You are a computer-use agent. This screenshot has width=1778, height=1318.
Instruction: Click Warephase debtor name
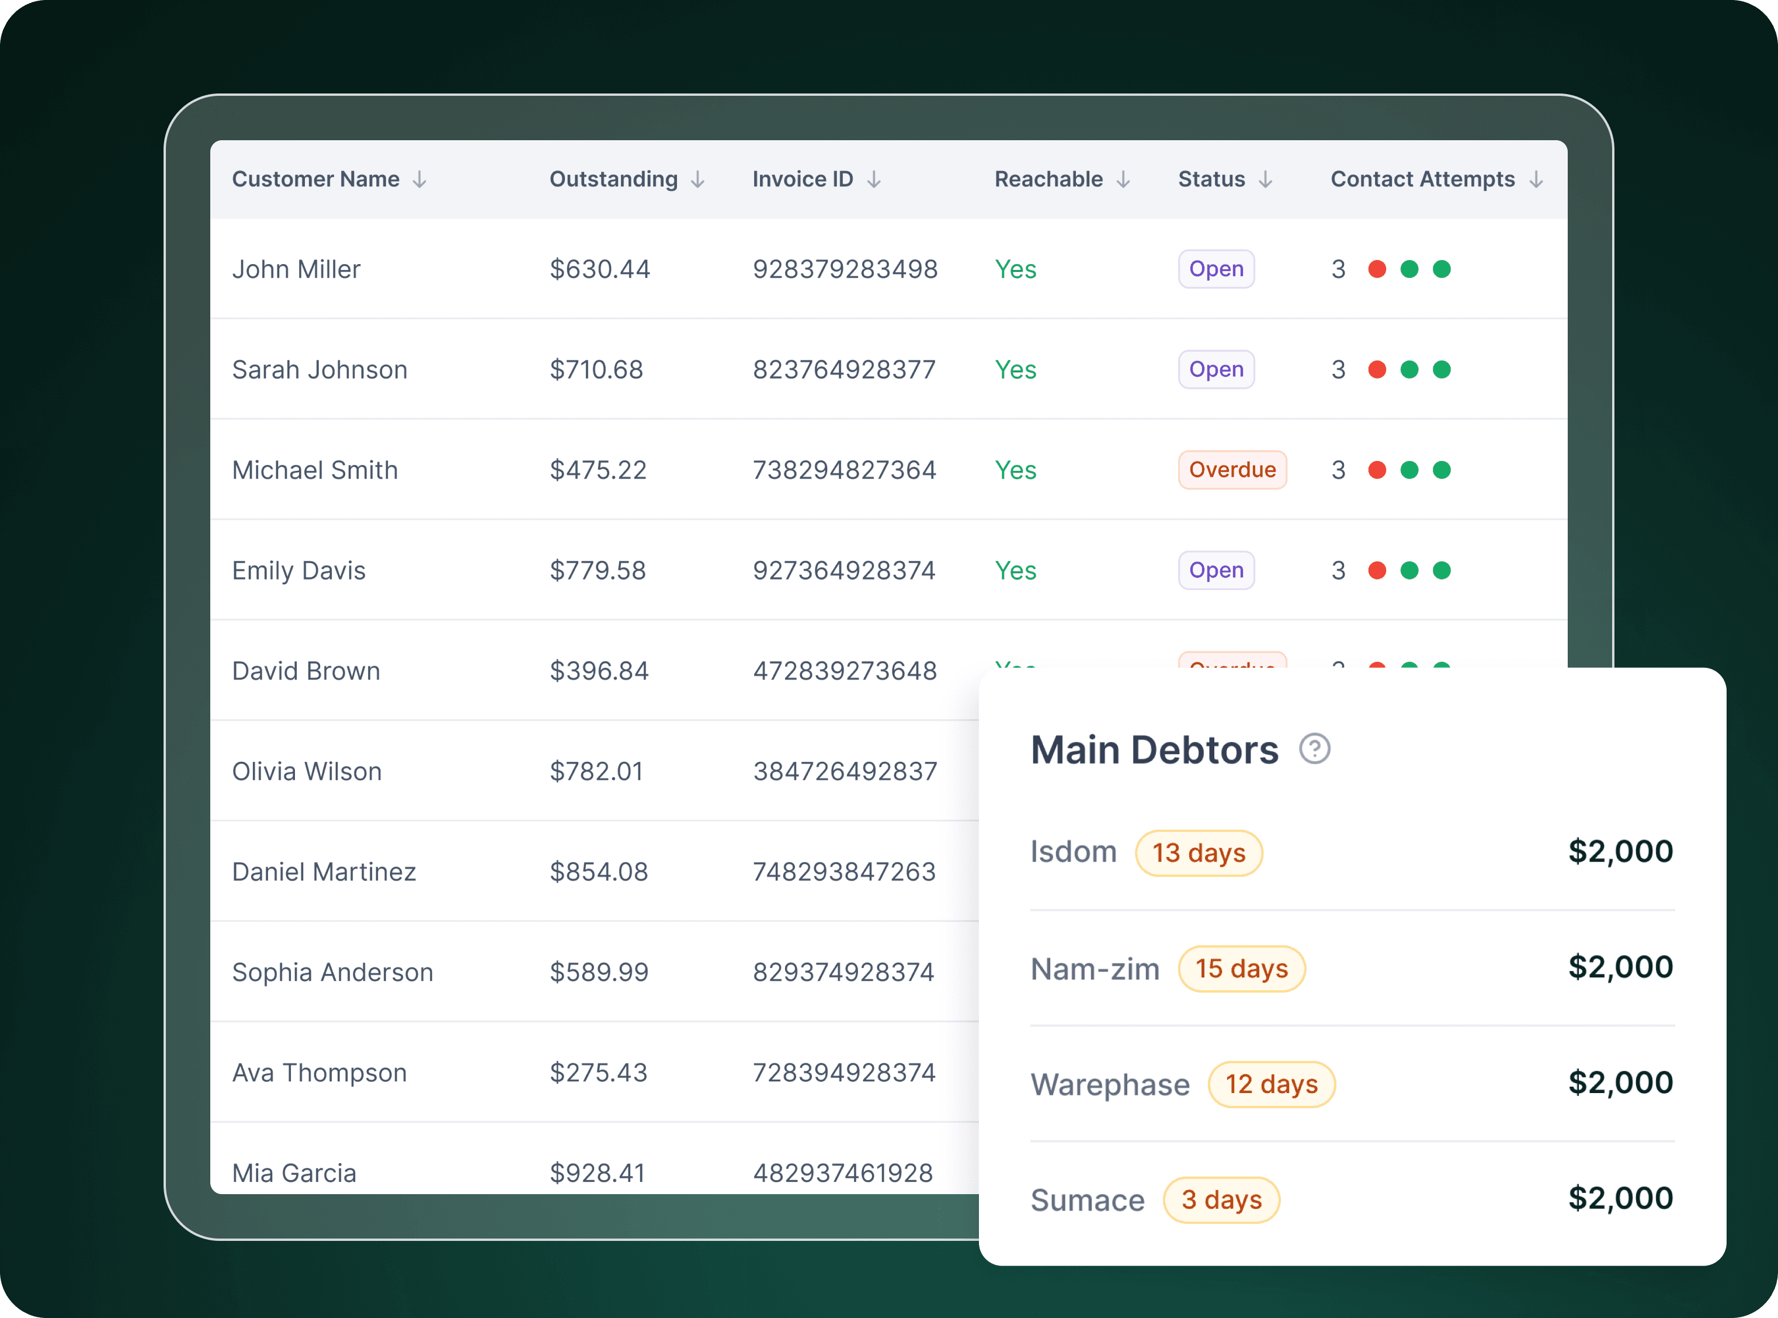1110,1085
